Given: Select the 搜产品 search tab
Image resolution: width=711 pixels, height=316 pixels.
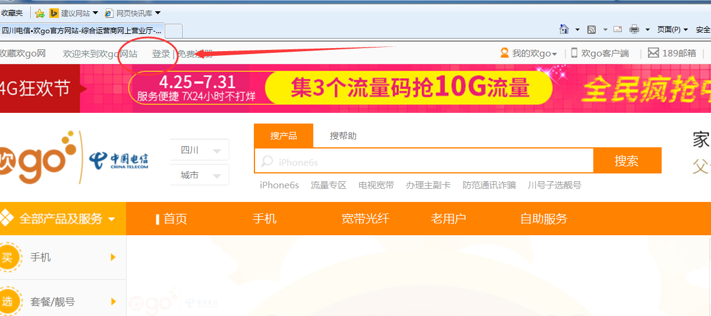Looking at the screenshot, I should (284, 135).
